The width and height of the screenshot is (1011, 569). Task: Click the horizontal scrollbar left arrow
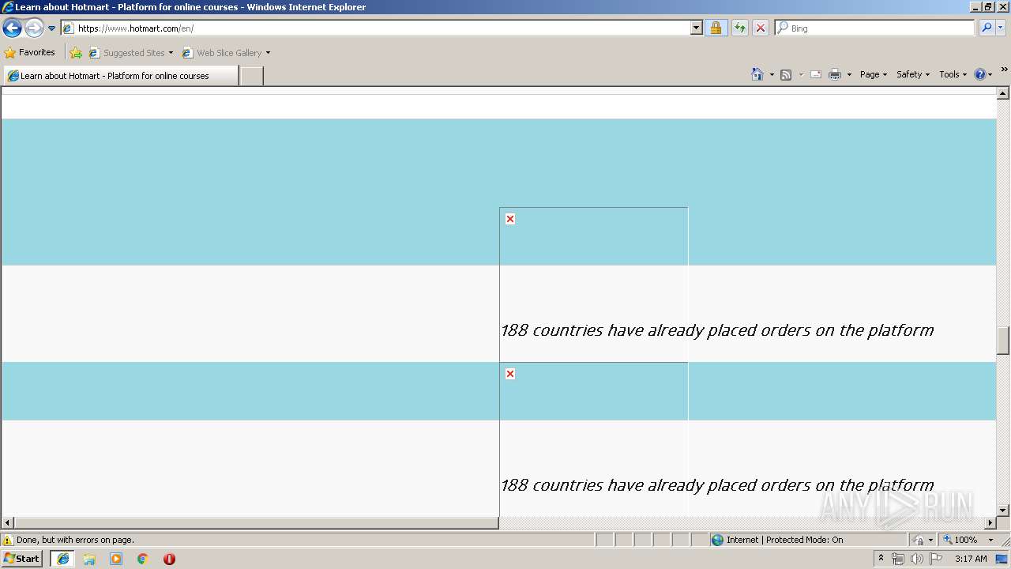8,523
